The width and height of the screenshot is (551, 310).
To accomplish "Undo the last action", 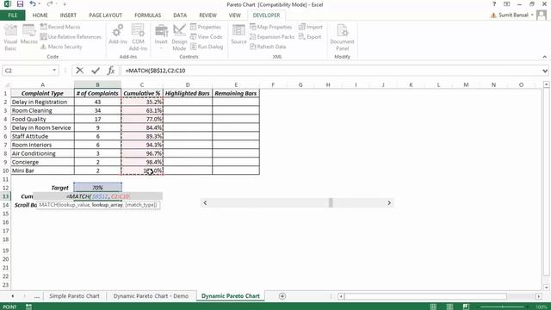I will click(33, 4).
